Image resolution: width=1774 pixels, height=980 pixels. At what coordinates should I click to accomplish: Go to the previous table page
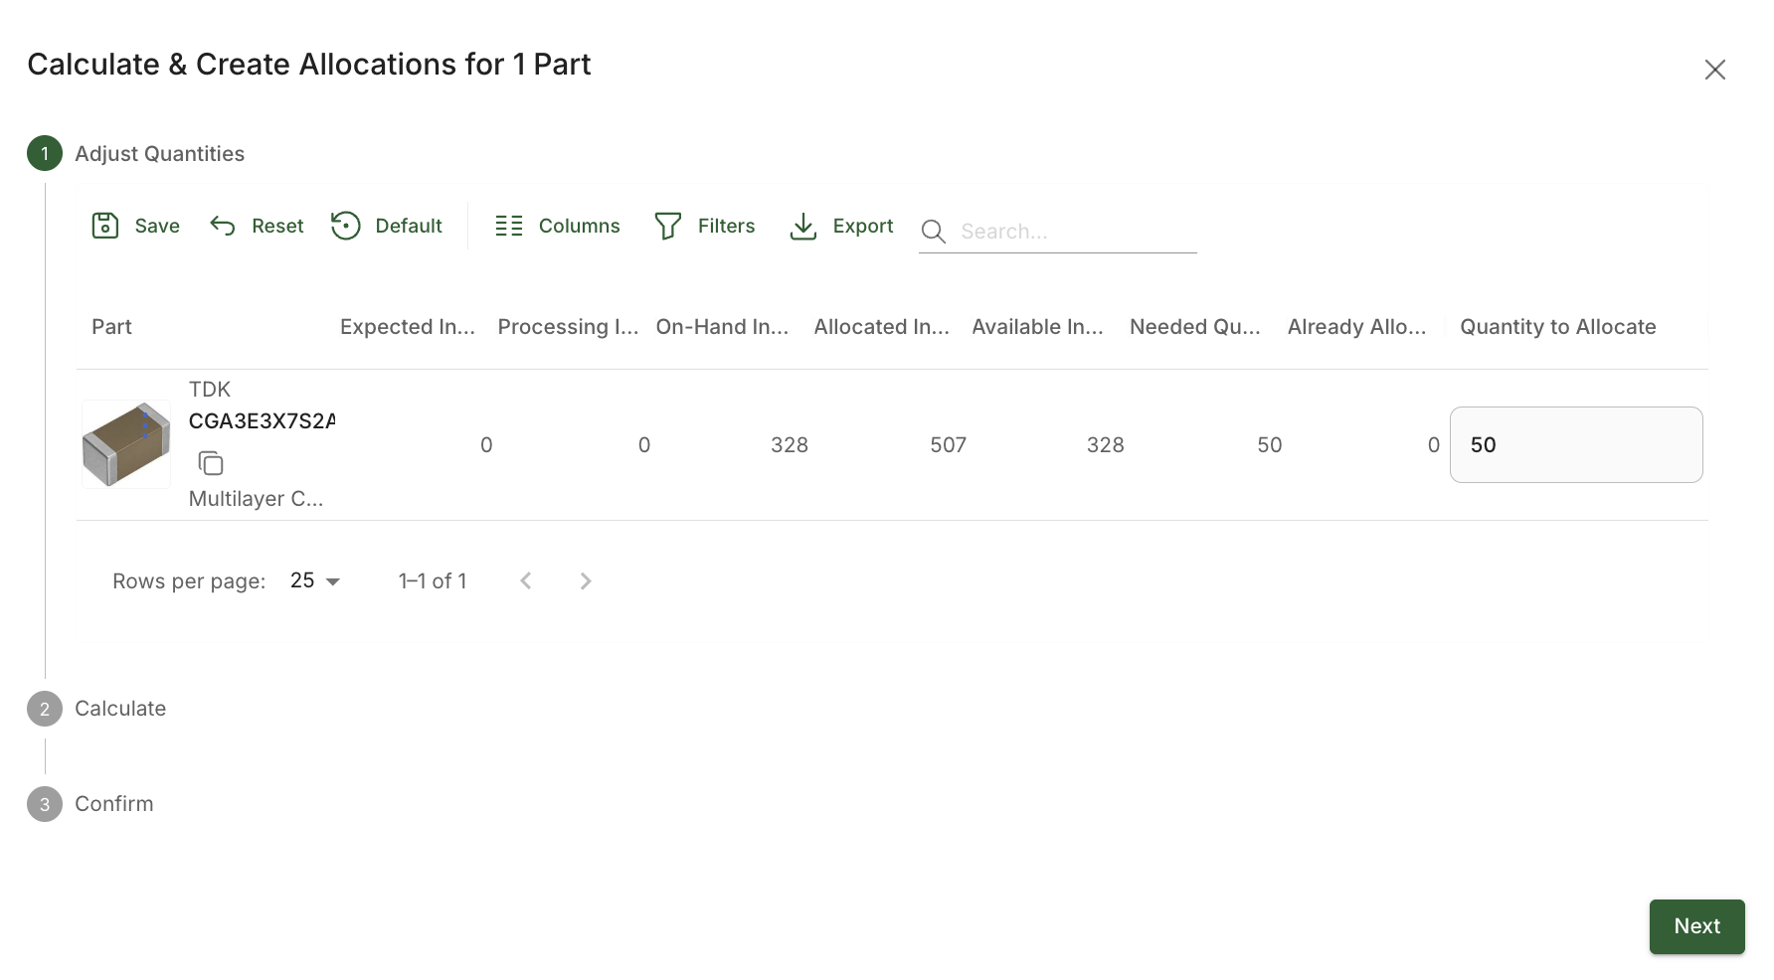[526, 580]
